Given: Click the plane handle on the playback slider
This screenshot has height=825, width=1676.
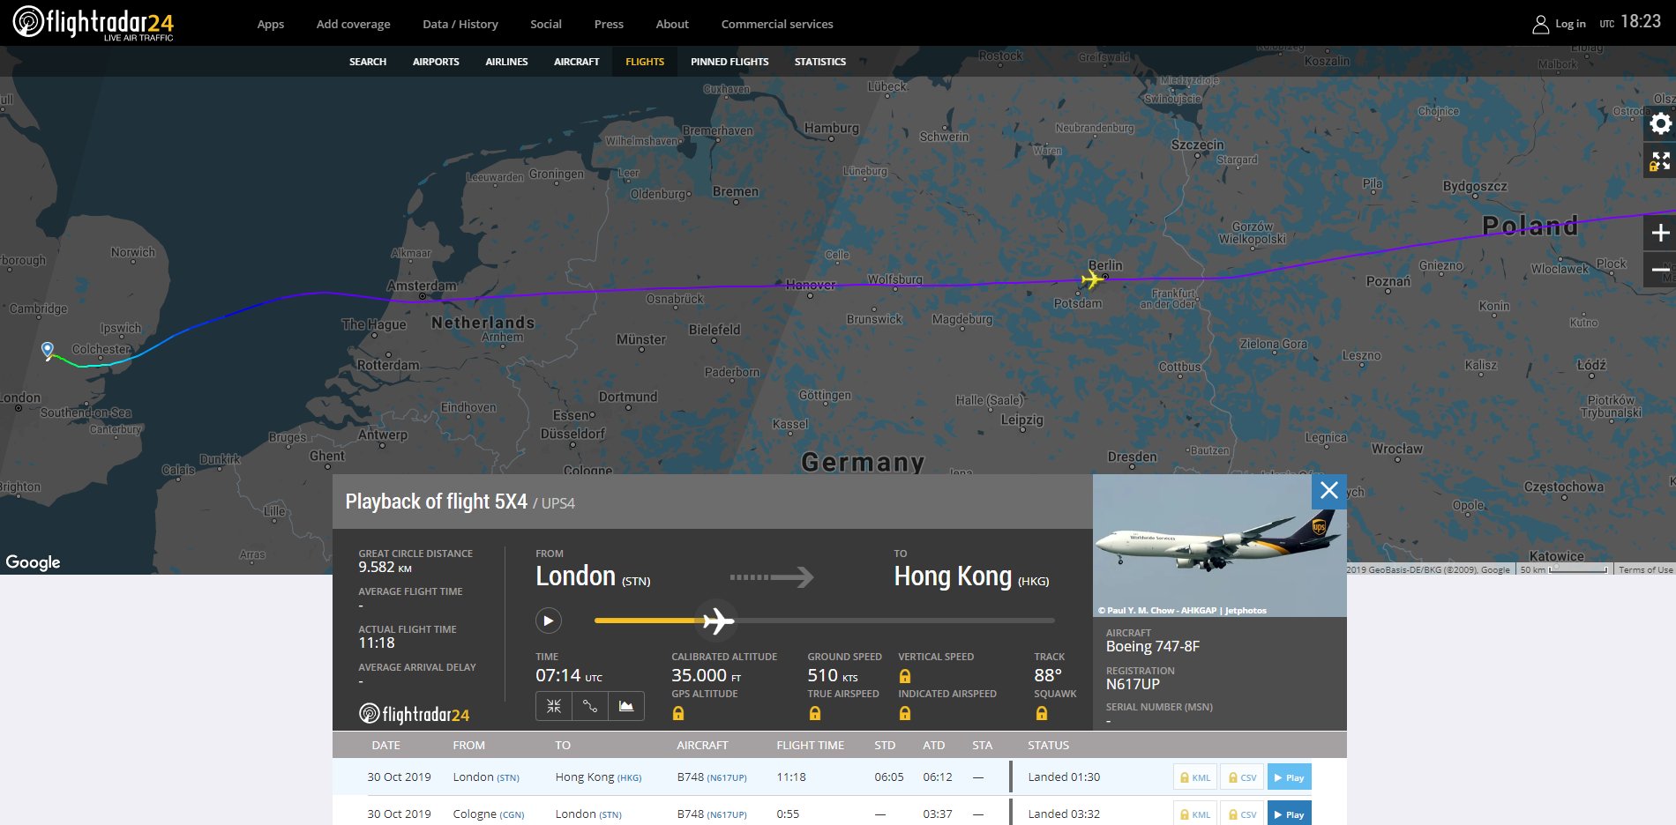Looking at the screenshot, I should click(x=718, y=621).
